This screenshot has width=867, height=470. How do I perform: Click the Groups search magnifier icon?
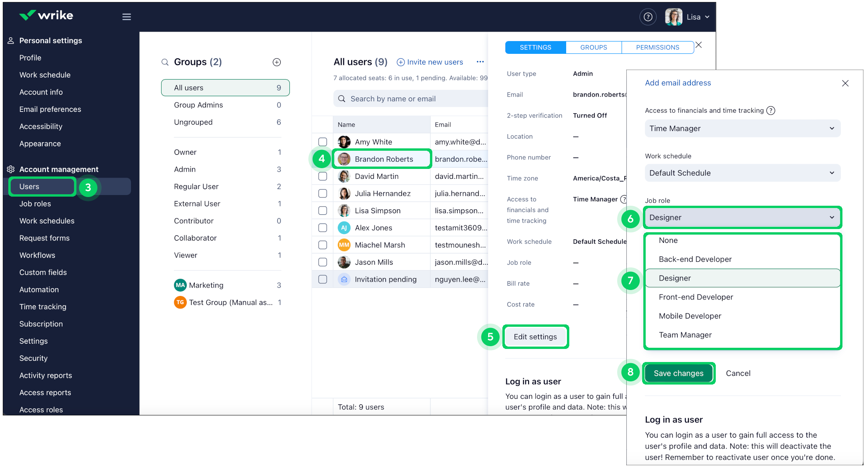pos(165,62)
